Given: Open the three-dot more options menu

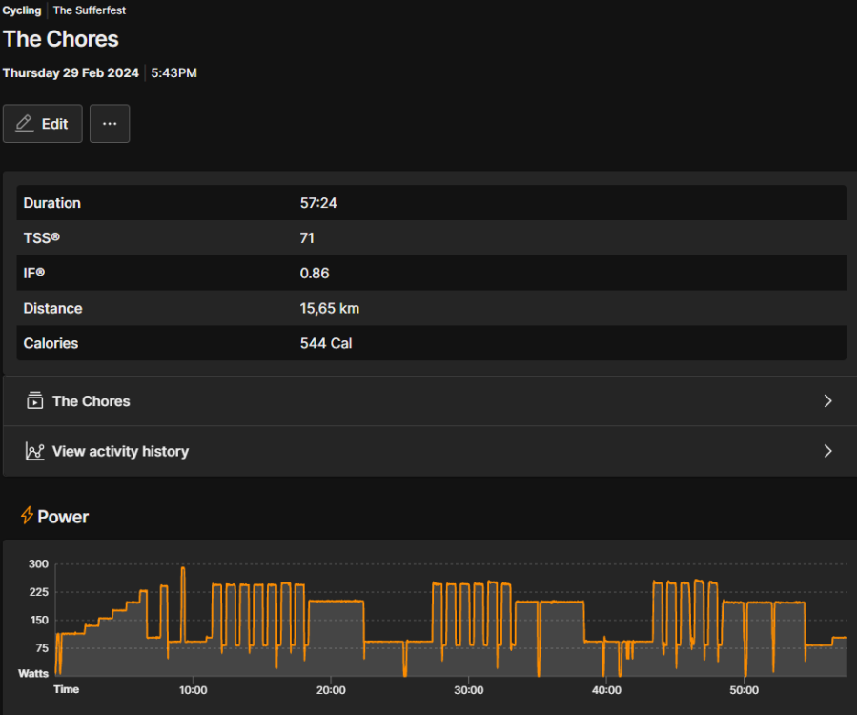Looking at the screenshot, I should [x=110, y=124].
